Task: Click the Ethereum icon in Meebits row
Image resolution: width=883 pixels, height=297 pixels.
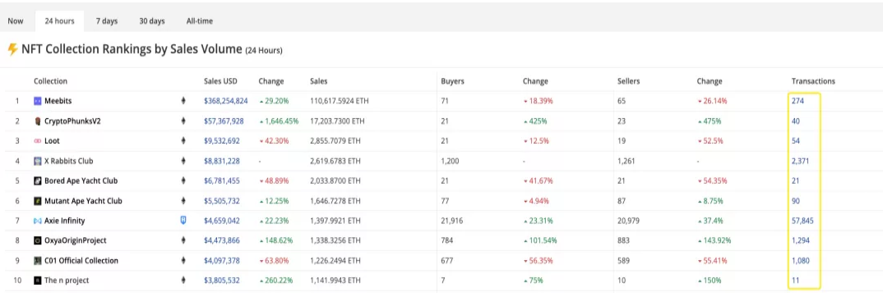Action: pyautogui.click(x=183, y=101)
